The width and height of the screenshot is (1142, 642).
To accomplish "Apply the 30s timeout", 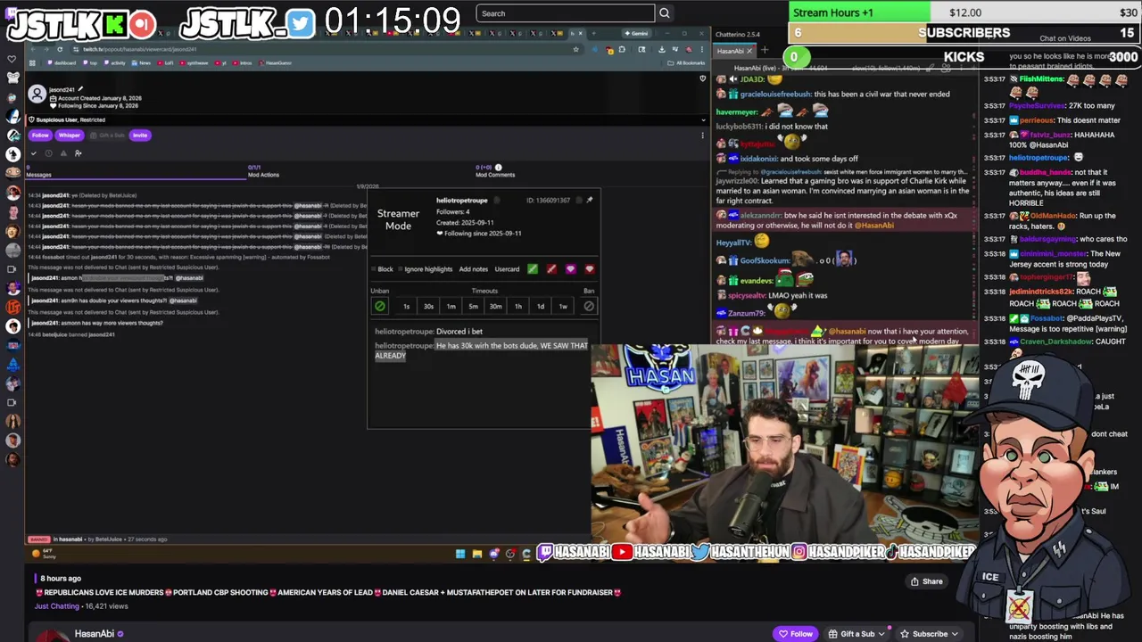I will (428, 306).
